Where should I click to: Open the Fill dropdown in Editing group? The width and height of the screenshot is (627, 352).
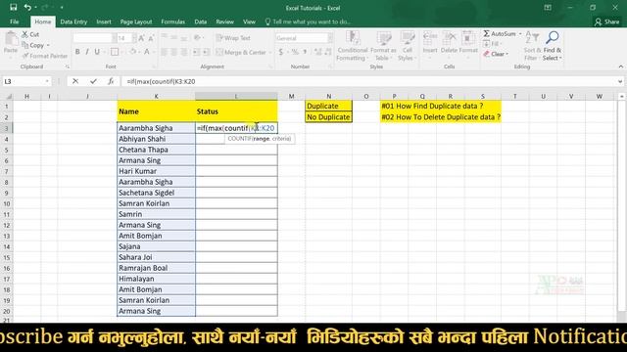(492, 44)
